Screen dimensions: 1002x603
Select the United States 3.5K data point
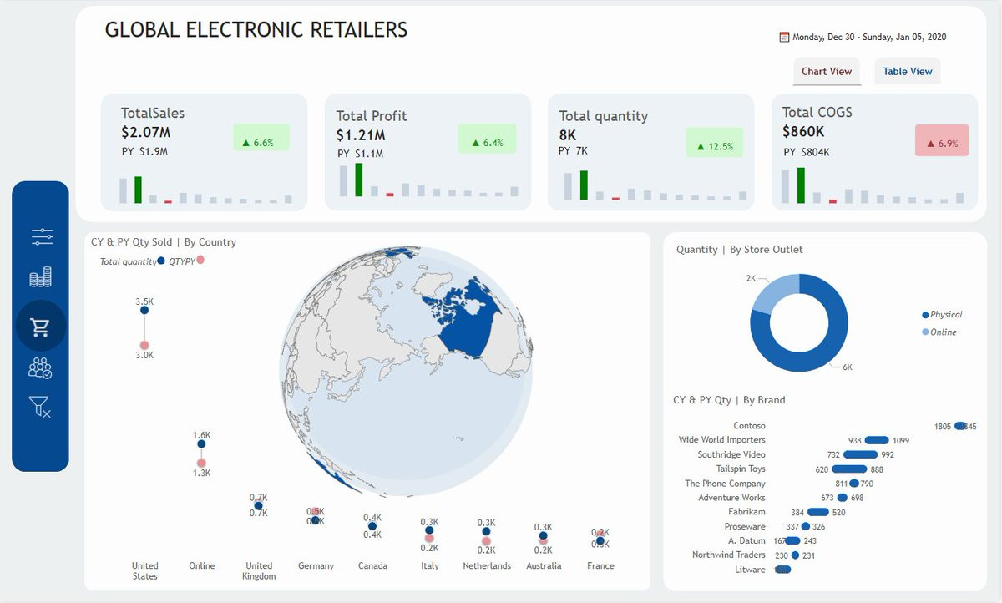coord(144,310)
